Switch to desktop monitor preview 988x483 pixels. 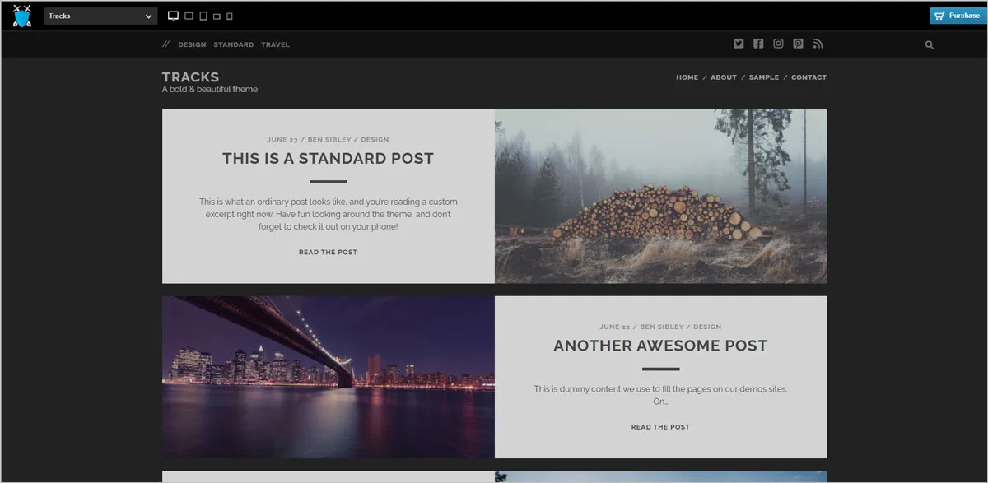[173, 16]
